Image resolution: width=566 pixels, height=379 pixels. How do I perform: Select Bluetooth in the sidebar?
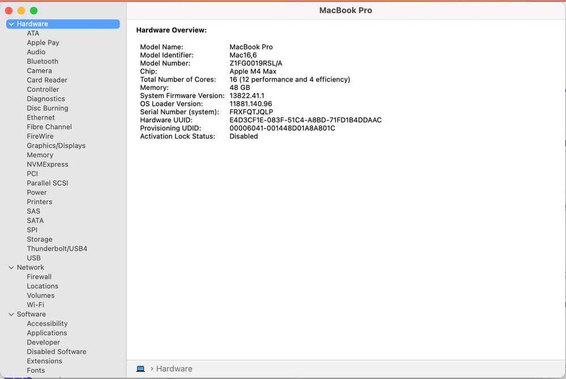42,61
